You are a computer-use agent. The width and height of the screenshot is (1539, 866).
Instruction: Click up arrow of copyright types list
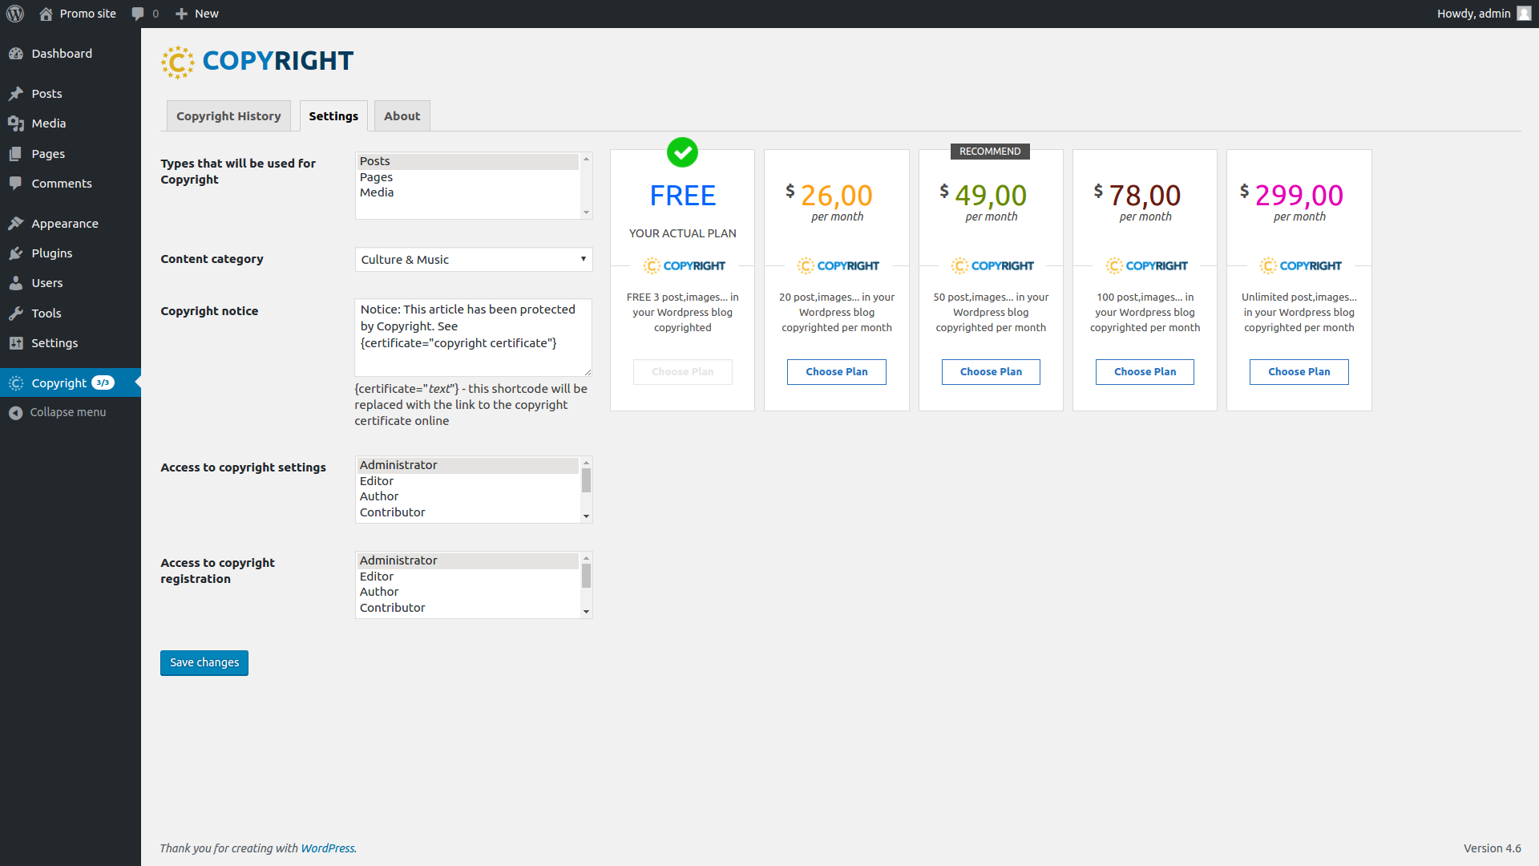(x=586, y=159)
